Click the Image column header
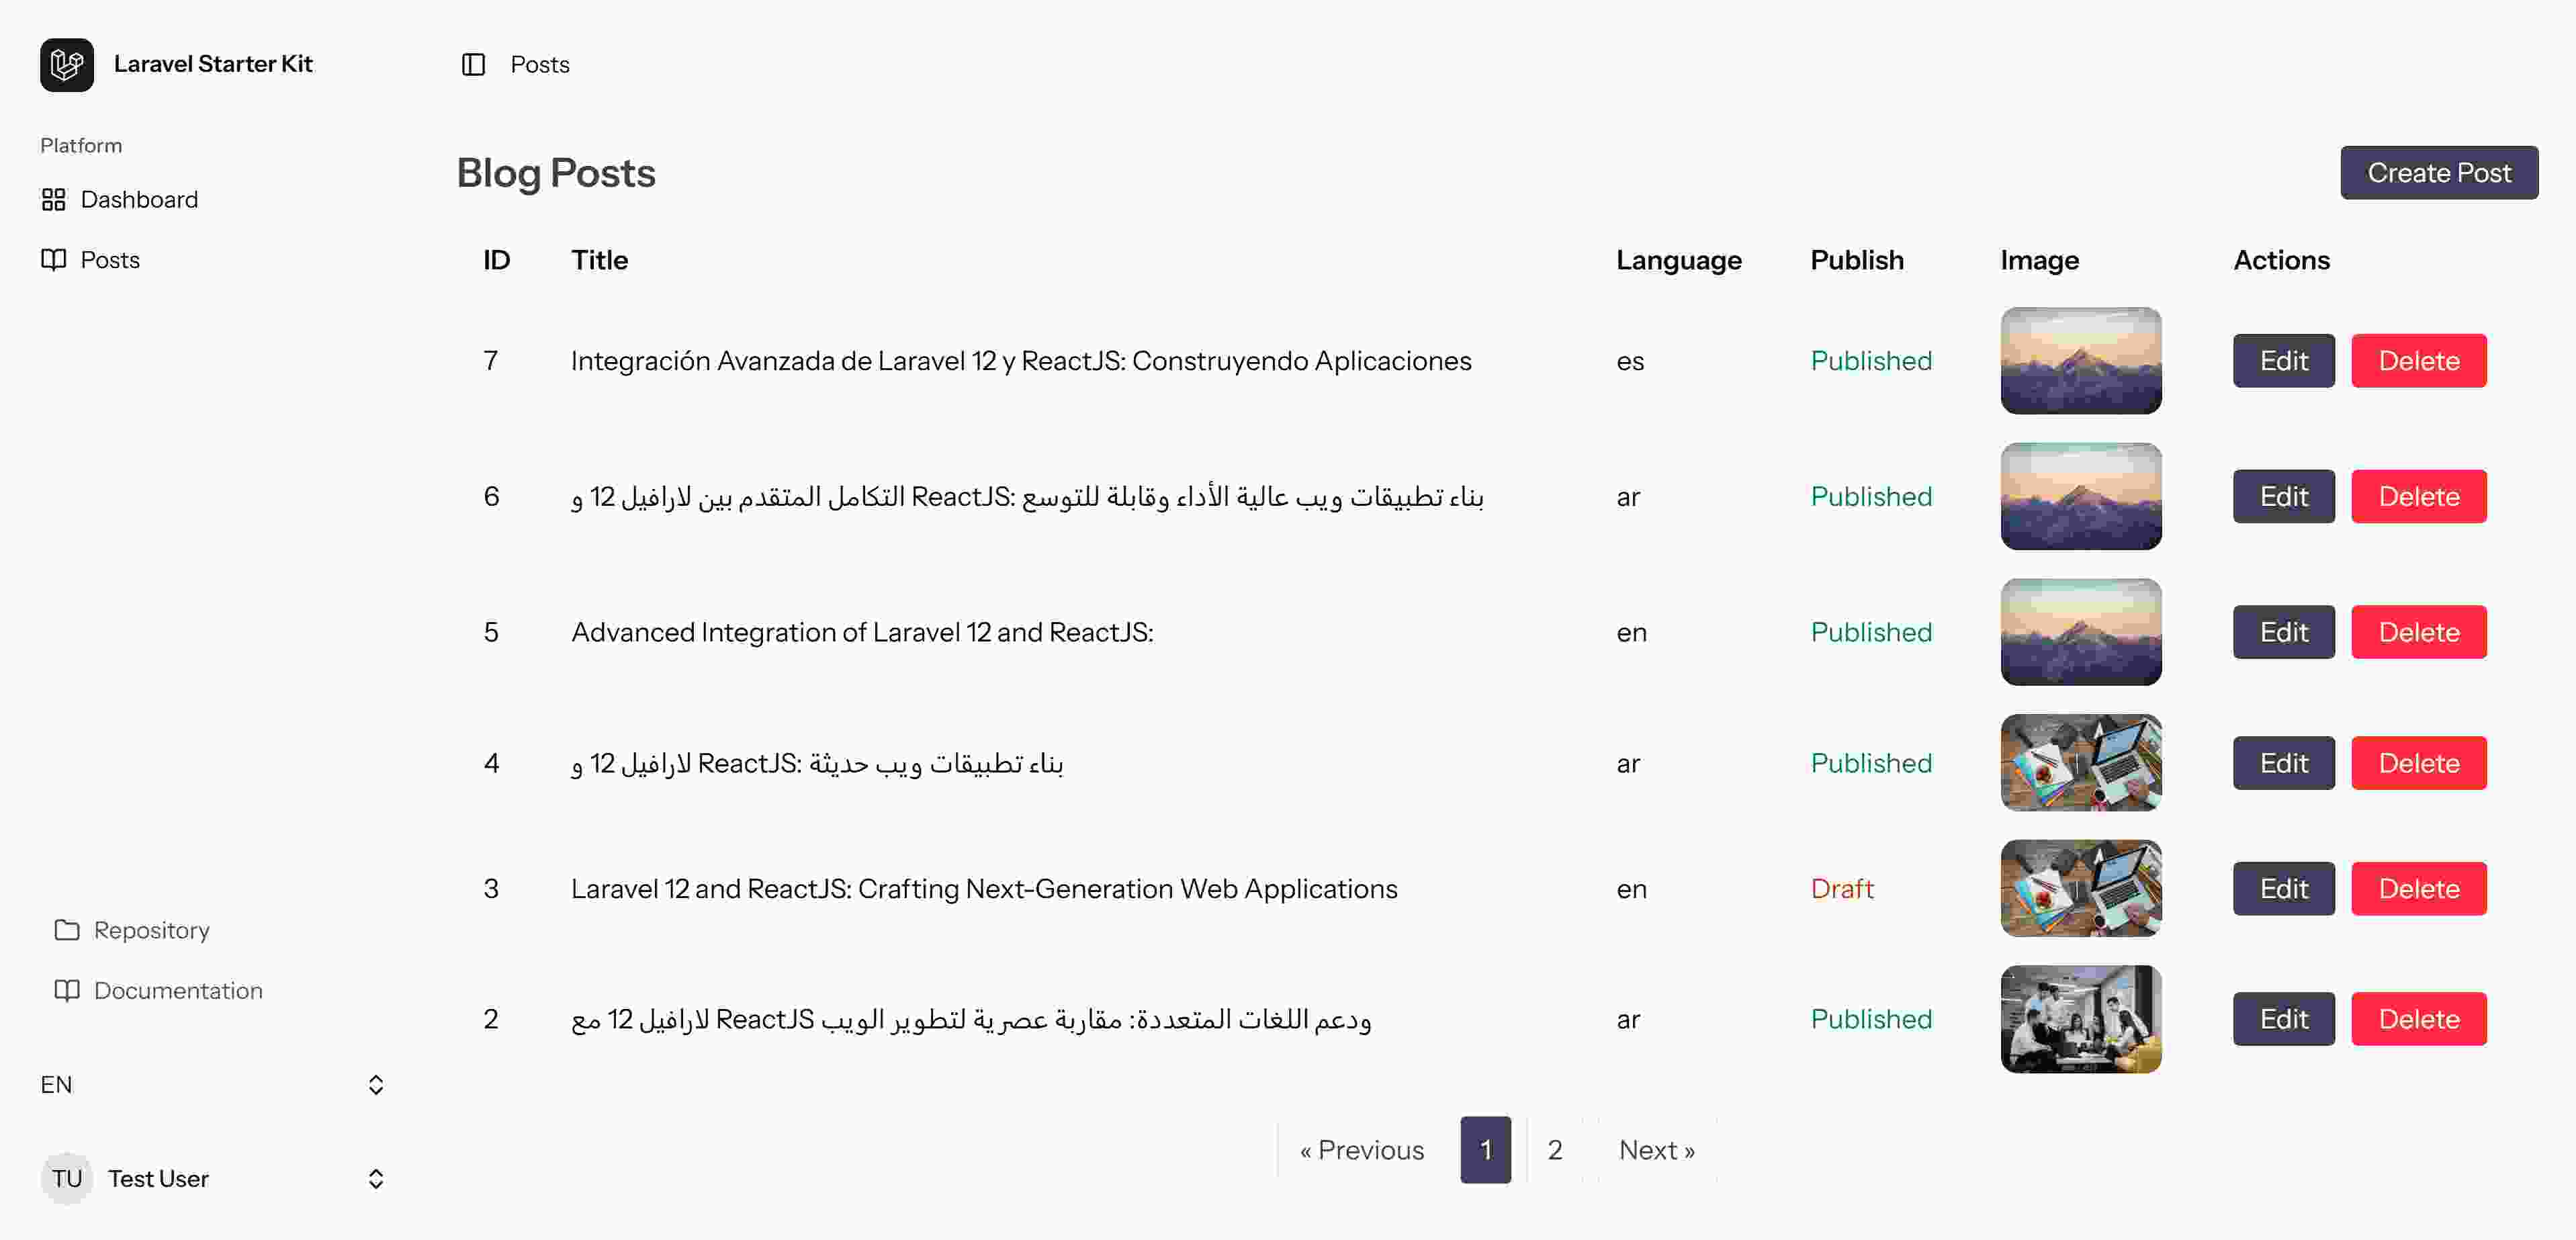 [2039, 260]
